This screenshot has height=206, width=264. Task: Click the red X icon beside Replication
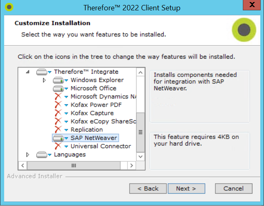pos(58,130)
